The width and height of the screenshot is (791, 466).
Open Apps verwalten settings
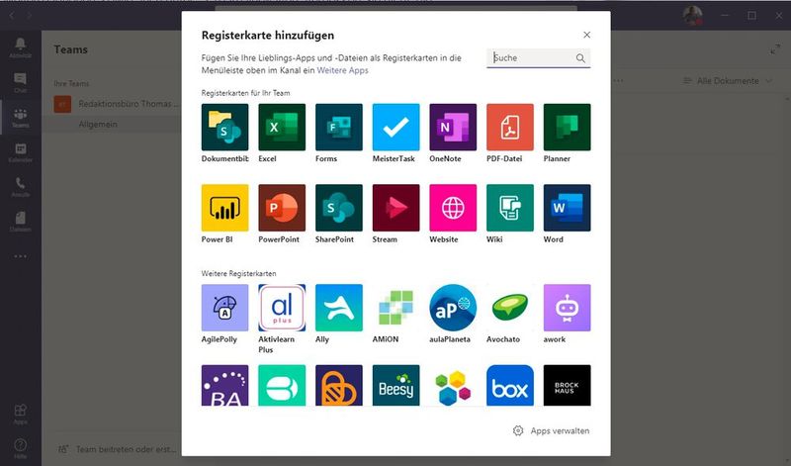tap(551, 430)
